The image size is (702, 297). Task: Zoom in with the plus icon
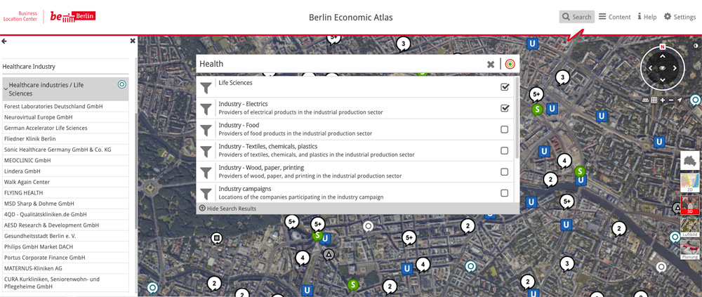click(x=663, y=100)
